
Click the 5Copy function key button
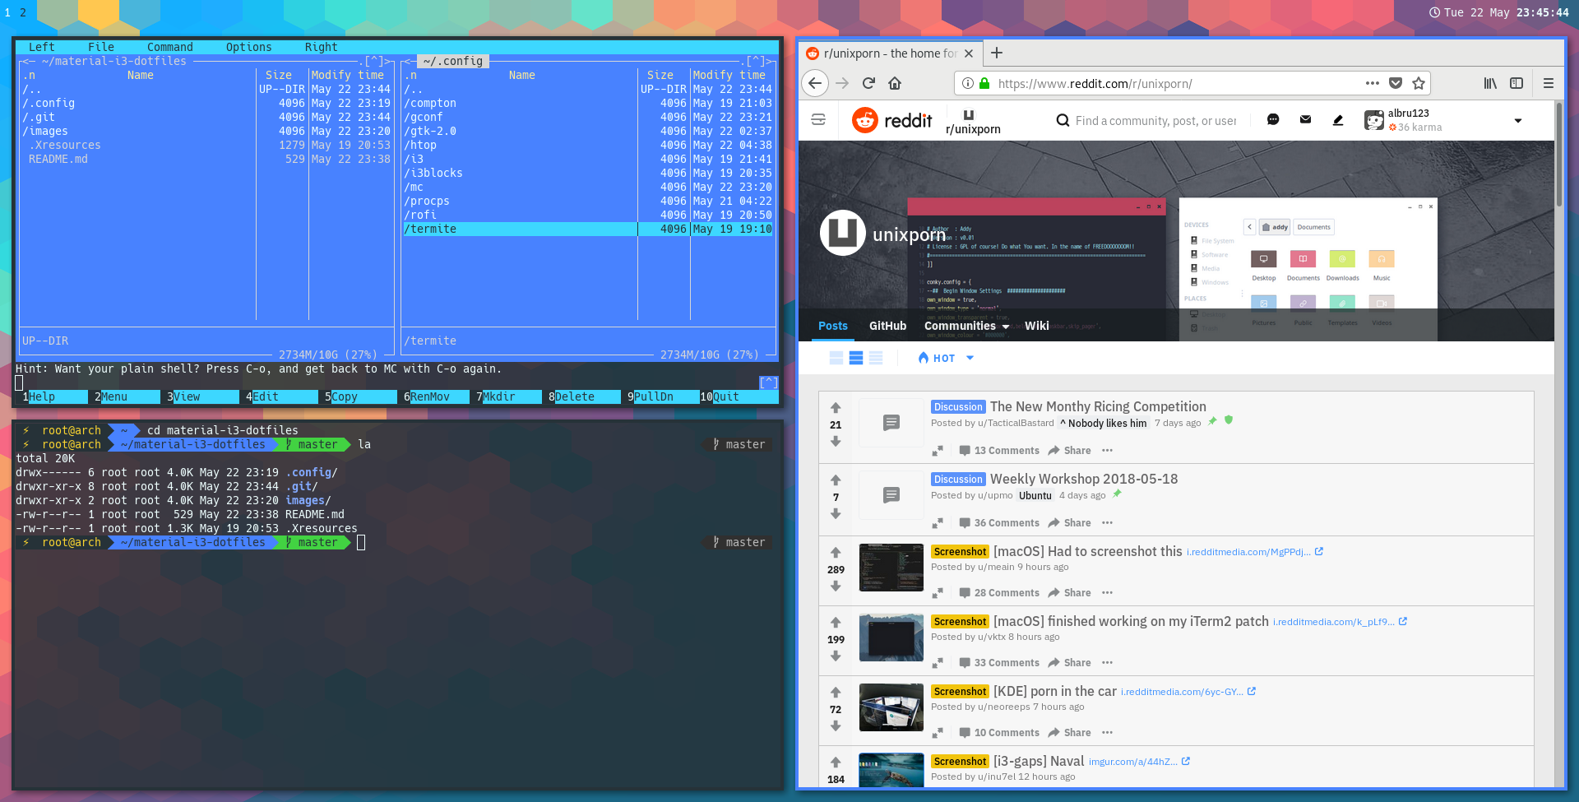(360, 396)
